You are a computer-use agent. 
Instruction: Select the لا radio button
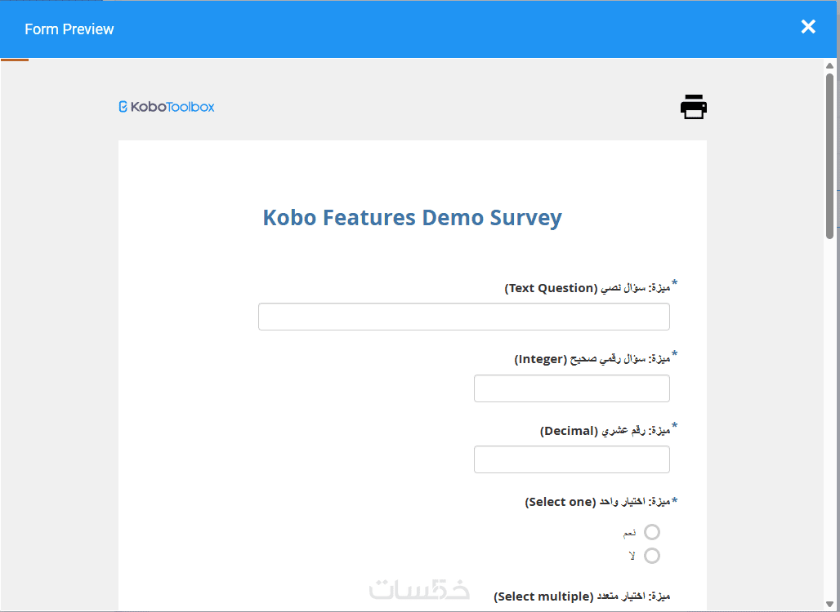651,556
